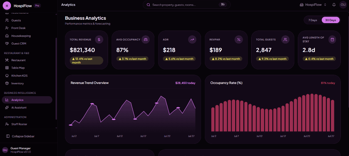
Task: Select the 30 Days range
Action: [x=331, y=20]
